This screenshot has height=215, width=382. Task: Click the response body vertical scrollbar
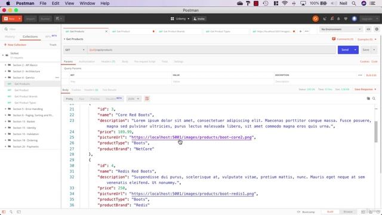point(376,131)
